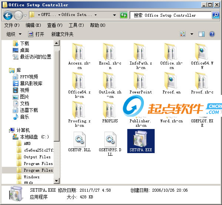
Task: Click the search magnifier button
Action: coord(216,15)
